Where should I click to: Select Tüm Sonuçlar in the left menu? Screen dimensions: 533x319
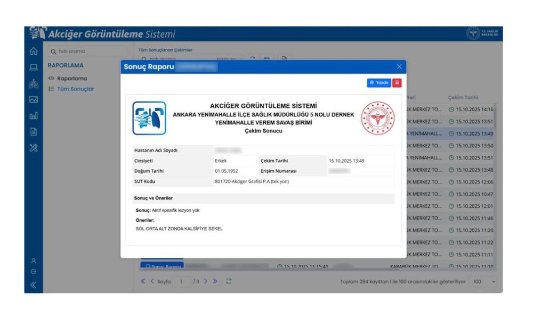click(75, 89)
